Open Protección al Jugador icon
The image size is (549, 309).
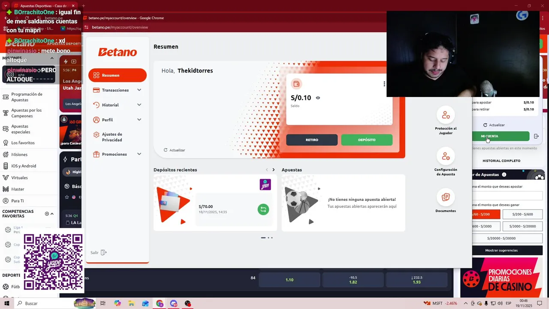(x=446, y=115)
